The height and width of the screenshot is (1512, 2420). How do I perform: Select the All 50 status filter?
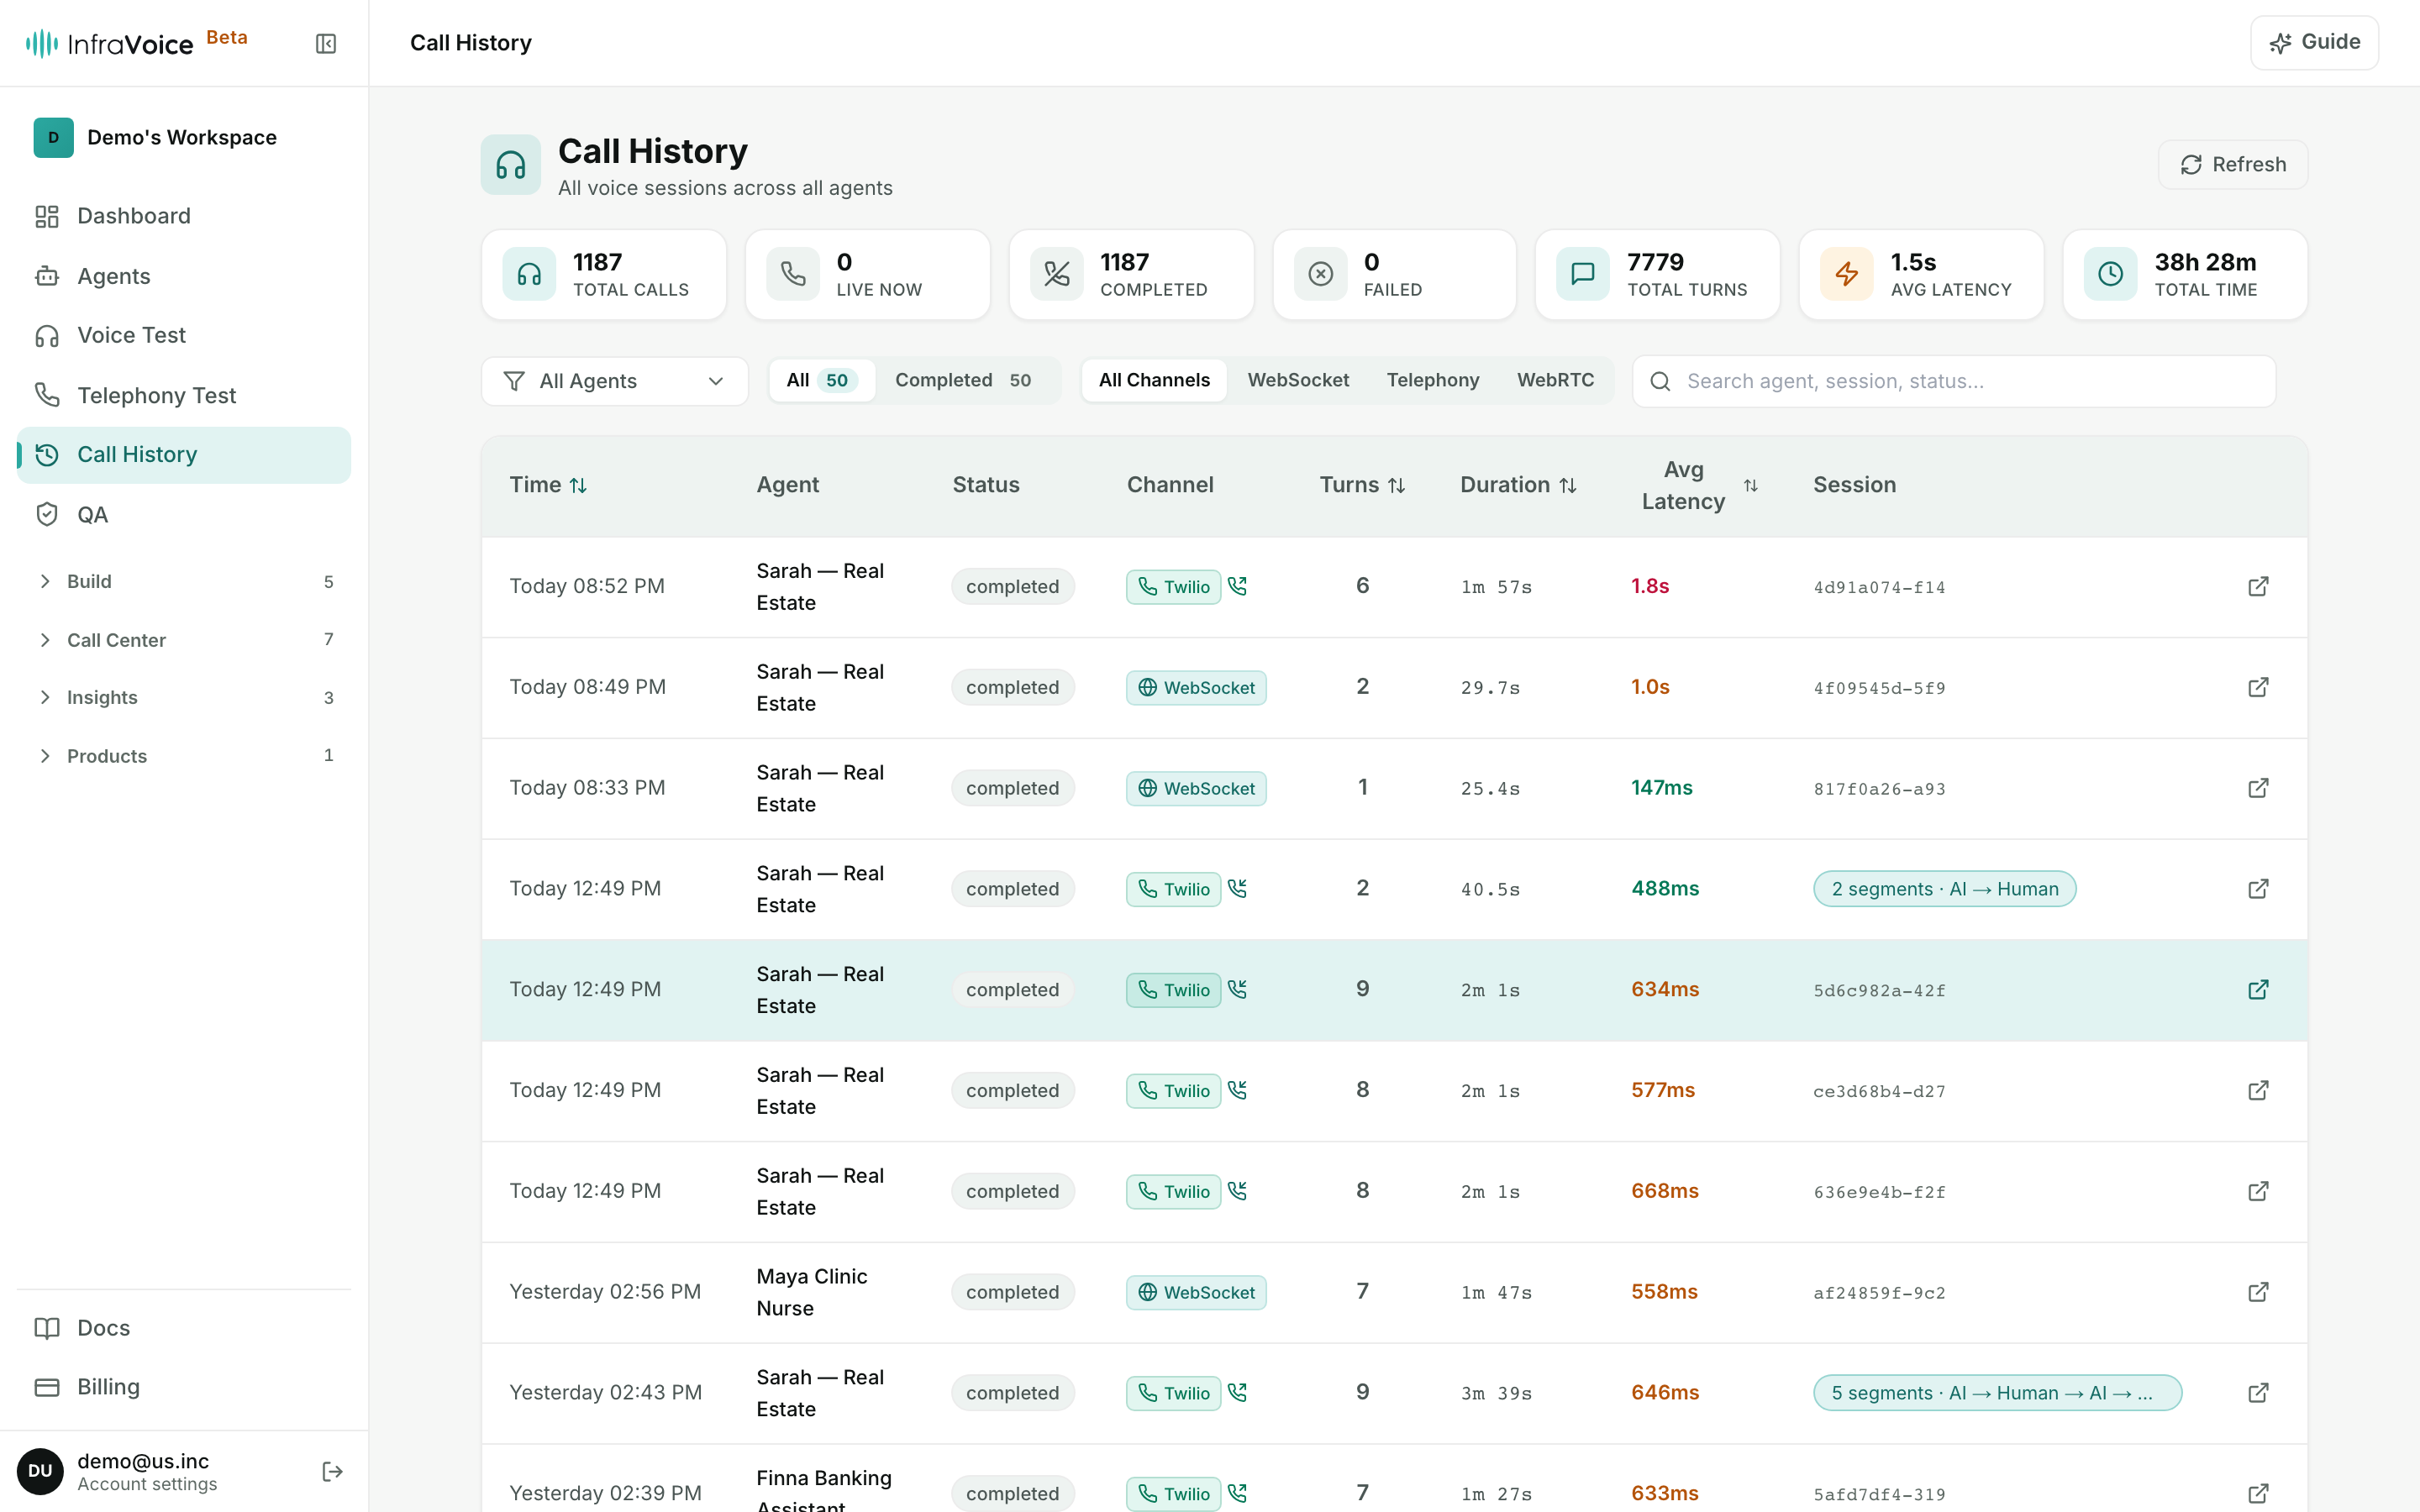[x=820, y=380]
